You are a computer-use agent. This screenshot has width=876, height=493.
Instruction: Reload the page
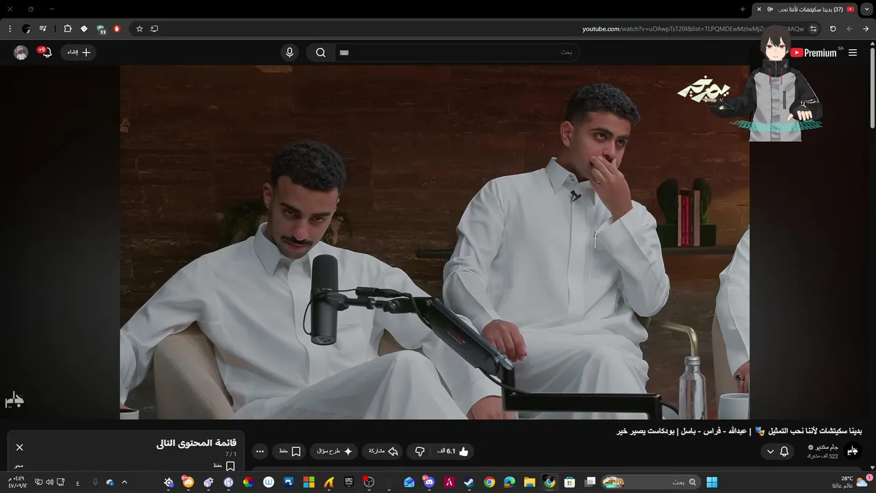833,29
